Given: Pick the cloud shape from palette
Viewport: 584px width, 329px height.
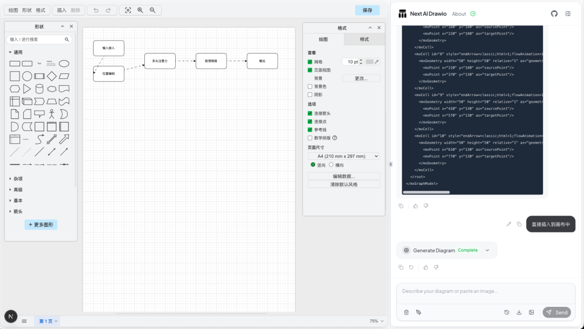Looking at the screenshot, I should (x=52, y=89).
